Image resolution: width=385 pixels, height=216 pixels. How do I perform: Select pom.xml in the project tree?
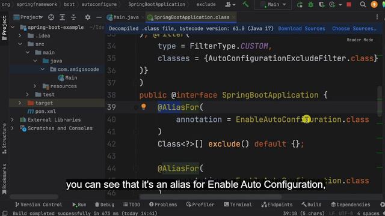[42, 112]
